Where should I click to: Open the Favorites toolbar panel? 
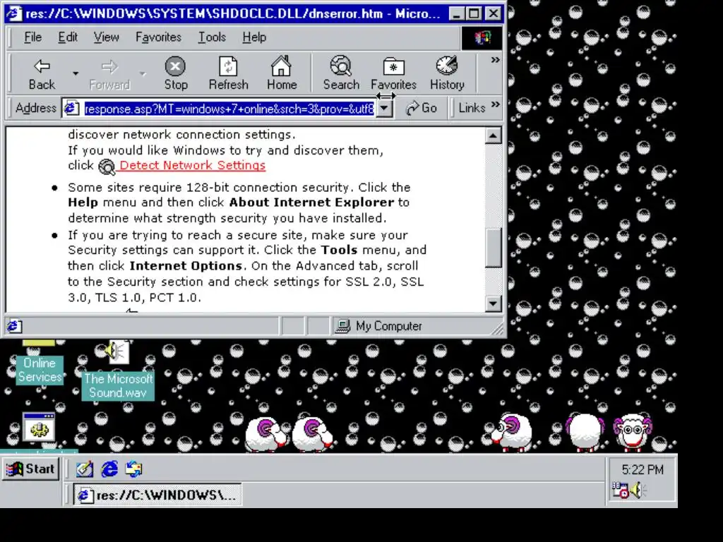[393, 73]
